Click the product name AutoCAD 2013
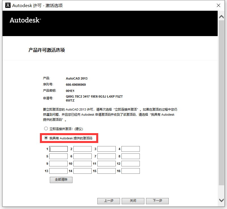This screenshot has width=227, height=209. (77, 78)
